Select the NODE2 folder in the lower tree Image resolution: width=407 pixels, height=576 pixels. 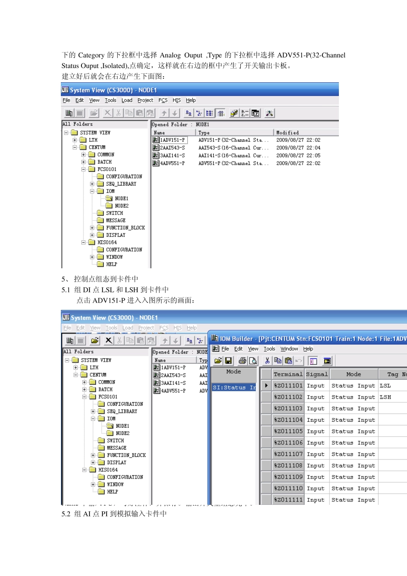pyautogui.click(x=122, y=433)
